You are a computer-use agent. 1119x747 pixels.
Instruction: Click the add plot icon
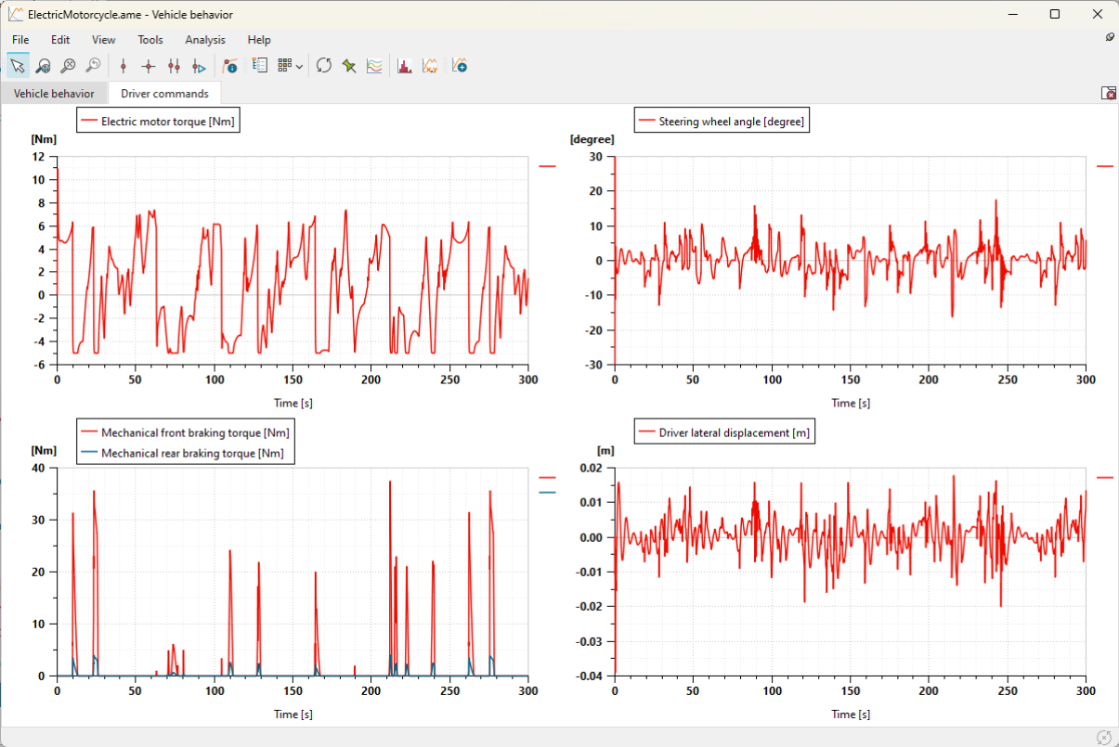pyautogui.click(x=460, y=66)
